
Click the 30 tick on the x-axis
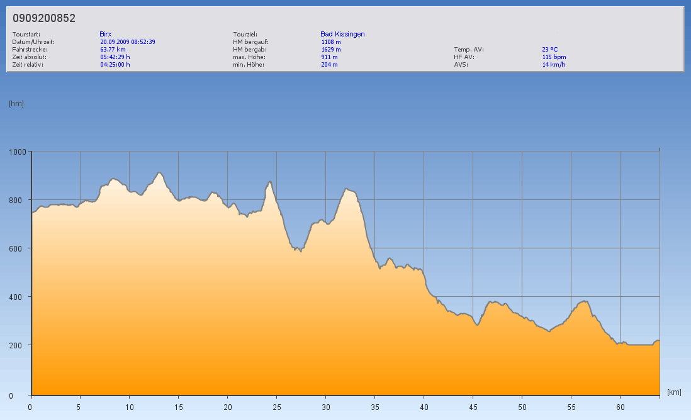point(325,407)
